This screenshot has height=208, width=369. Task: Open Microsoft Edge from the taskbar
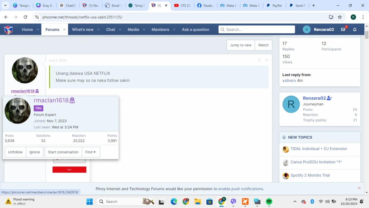tap(174, 202)
